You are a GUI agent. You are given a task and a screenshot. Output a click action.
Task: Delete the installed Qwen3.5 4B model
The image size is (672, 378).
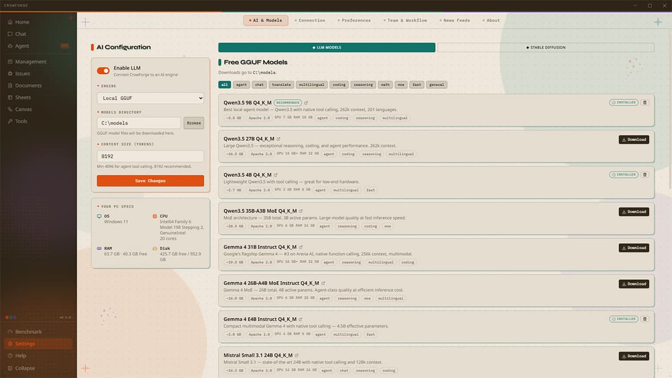[645, 175]
